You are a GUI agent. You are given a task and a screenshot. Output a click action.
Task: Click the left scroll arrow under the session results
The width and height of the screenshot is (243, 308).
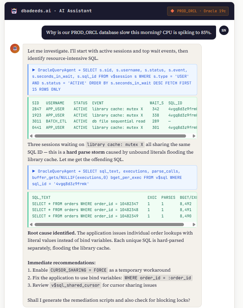[x=31, y=136]
